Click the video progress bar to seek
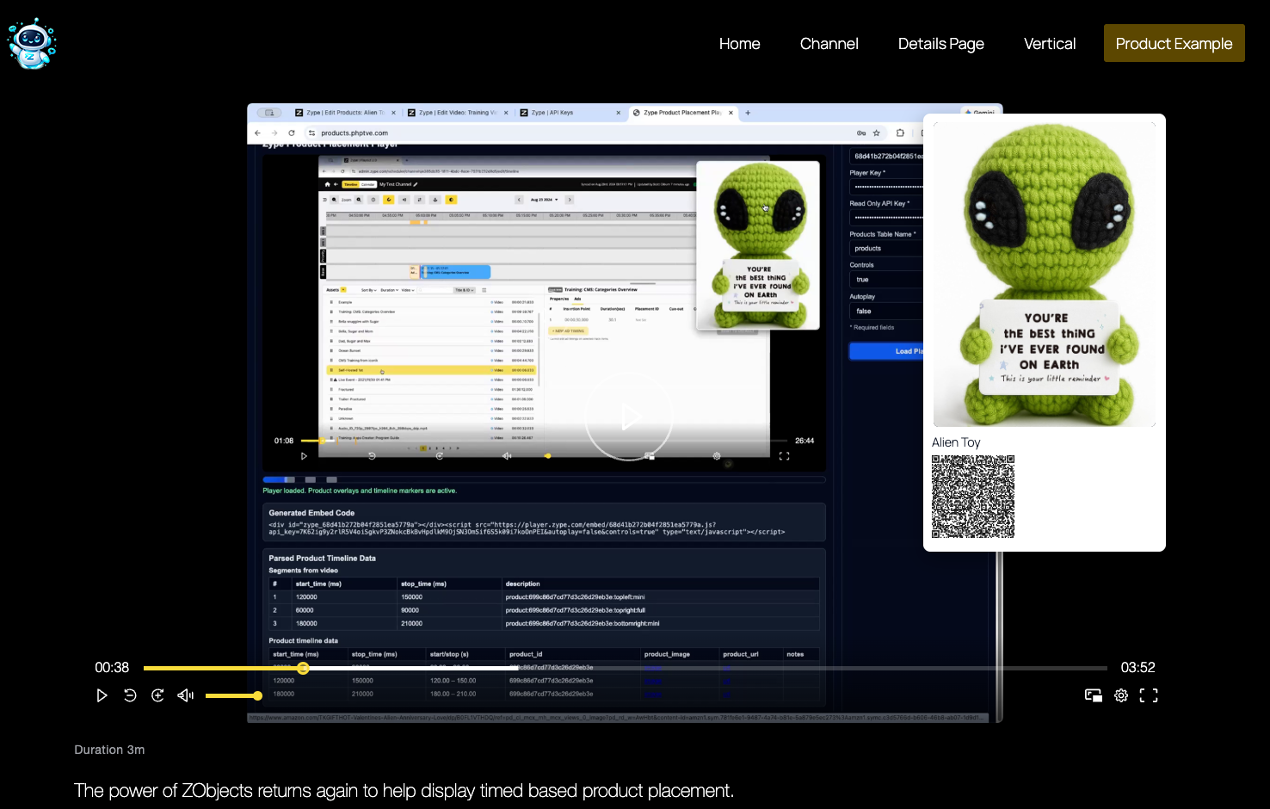Image resolution: width=1270 pixels, height=809 pixels. point(626,668)
